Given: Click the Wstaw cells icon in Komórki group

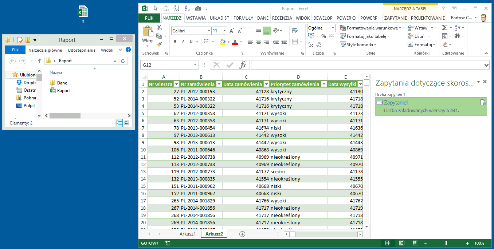Looking at the screenshot, I should click(x=412, y=27).
